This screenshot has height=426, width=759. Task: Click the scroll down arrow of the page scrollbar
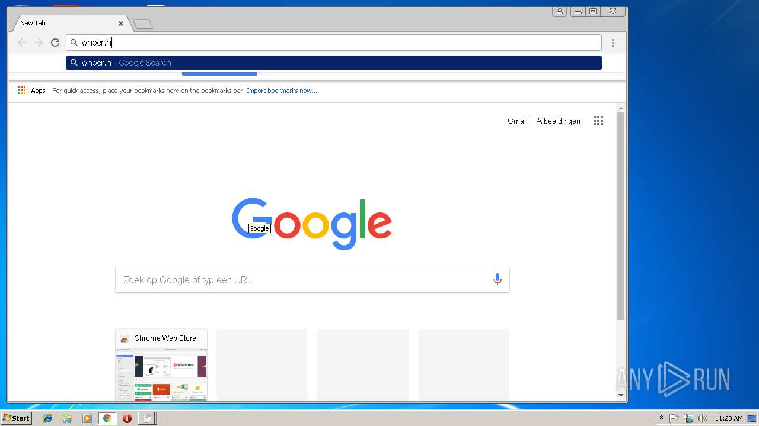click(621, 395)
